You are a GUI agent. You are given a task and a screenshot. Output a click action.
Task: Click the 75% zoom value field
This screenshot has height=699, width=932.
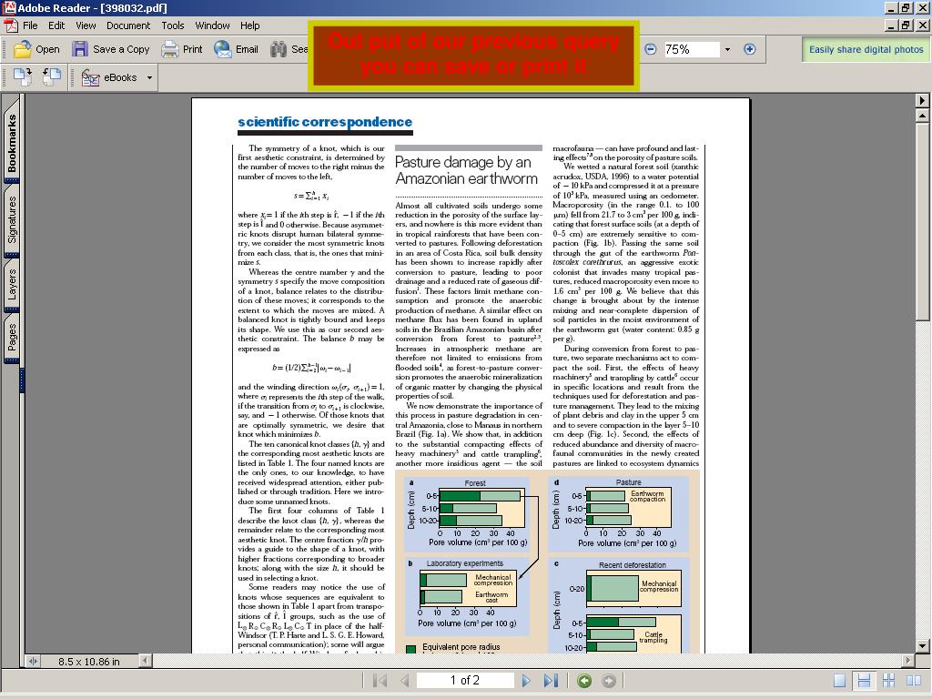point(690,49)
